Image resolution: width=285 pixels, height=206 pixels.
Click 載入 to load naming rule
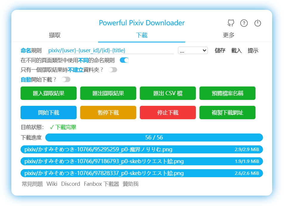(236, 50)
